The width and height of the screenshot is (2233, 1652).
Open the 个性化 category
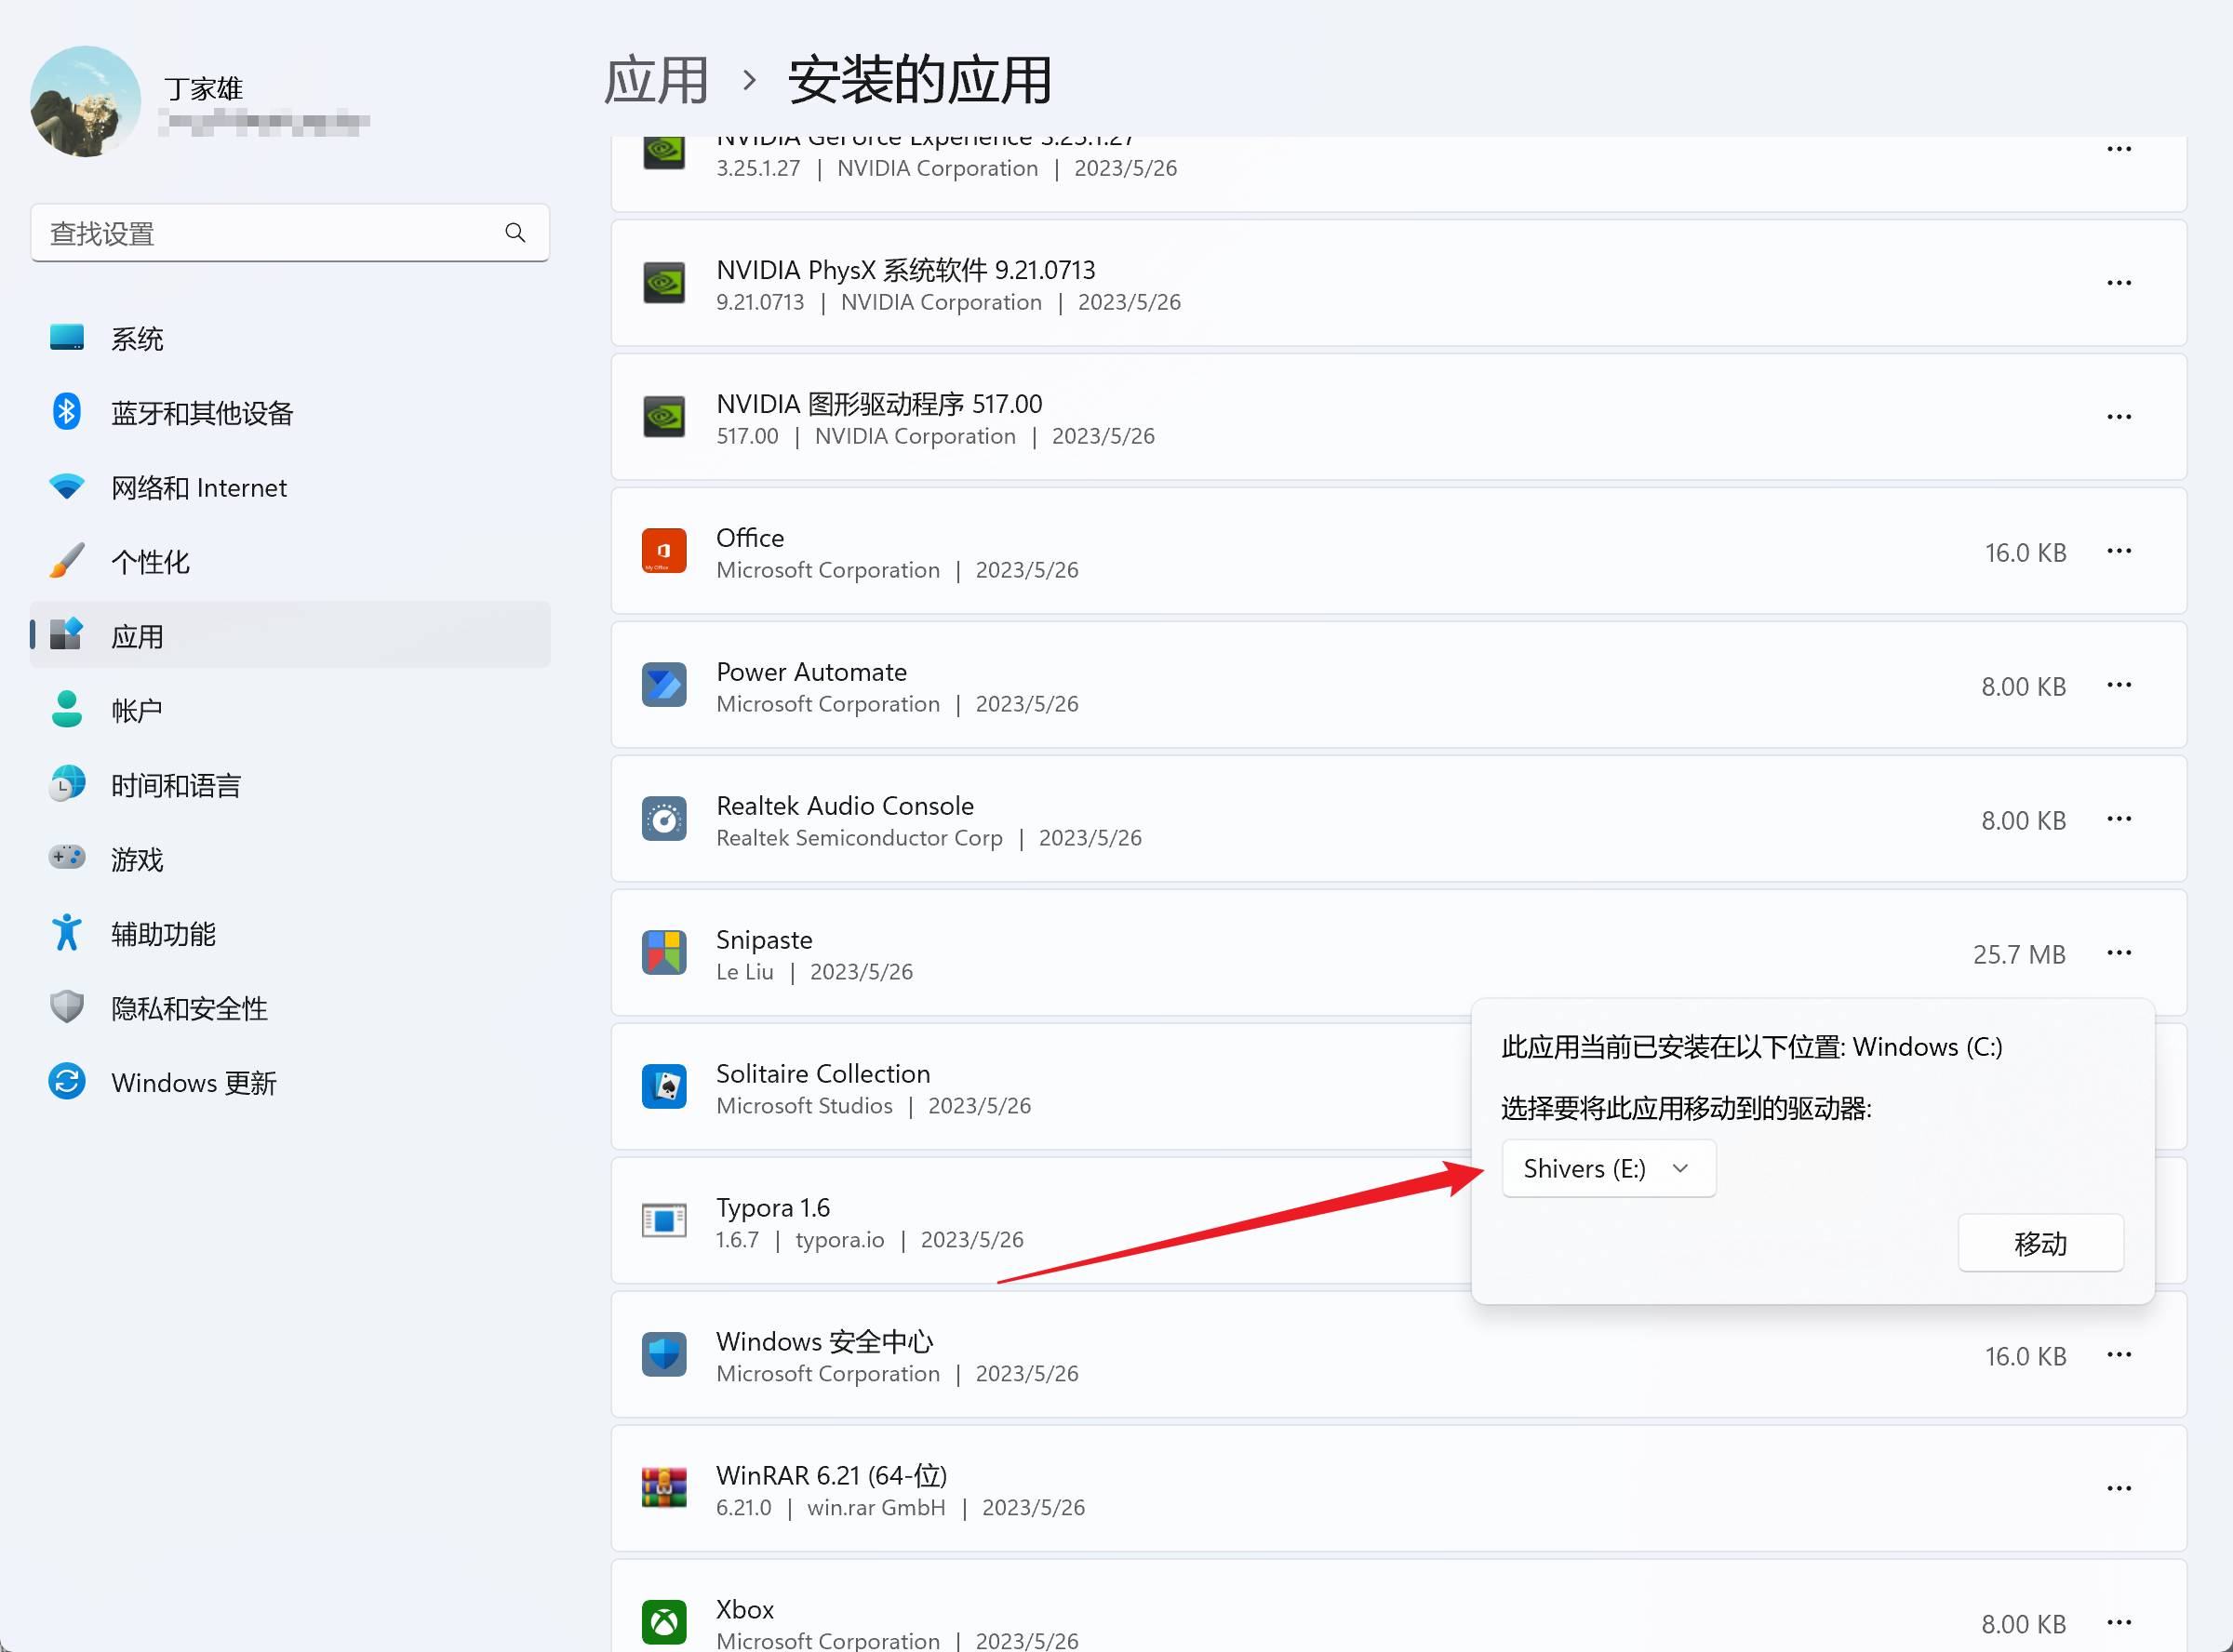point(290,561)
